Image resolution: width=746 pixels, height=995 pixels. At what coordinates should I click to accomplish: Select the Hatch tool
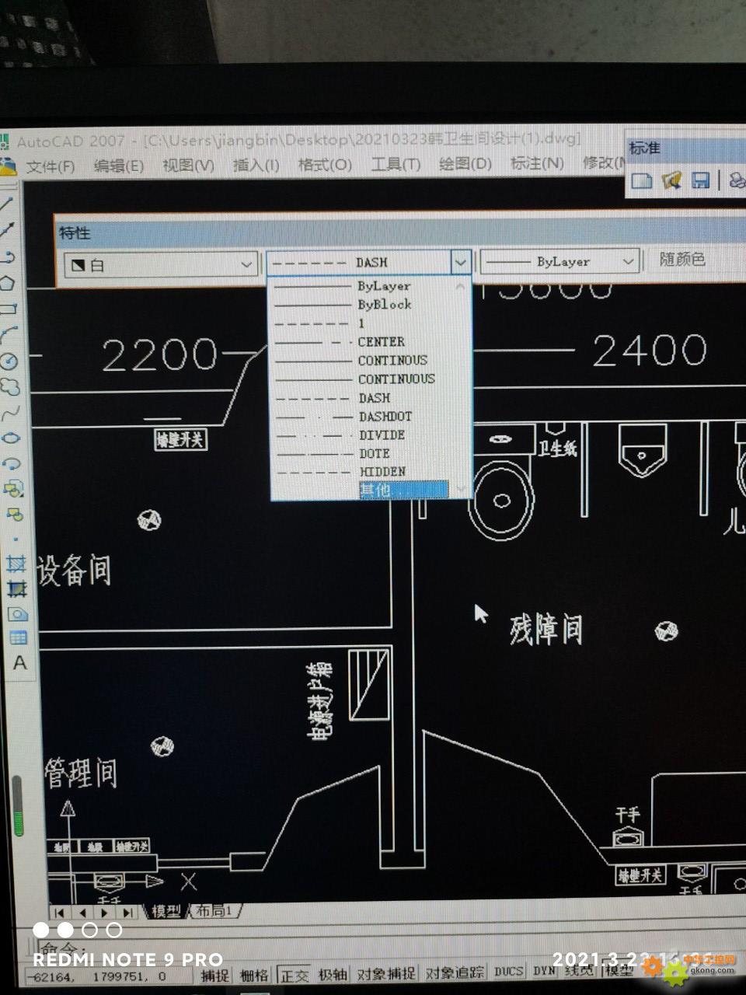16,563
